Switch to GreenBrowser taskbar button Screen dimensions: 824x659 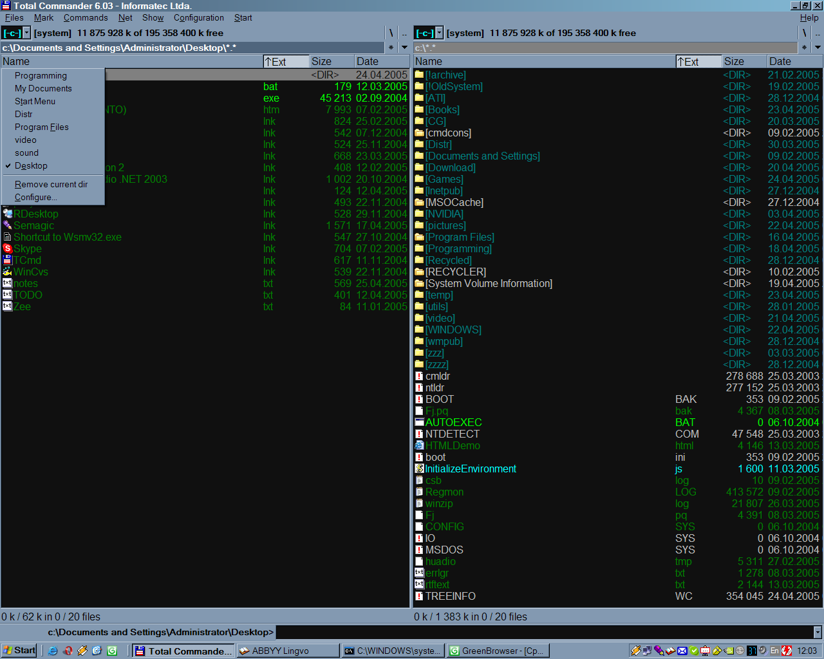[498, 651]
